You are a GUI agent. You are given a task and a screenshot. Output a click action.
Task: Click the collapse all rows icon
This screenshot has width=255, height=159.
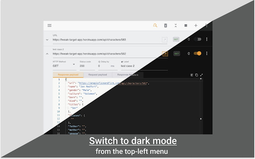point(176,25)
